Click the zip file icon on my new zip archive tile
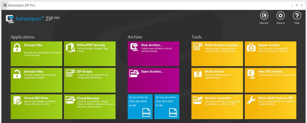 pyautogui.click(x=173, y=112)
